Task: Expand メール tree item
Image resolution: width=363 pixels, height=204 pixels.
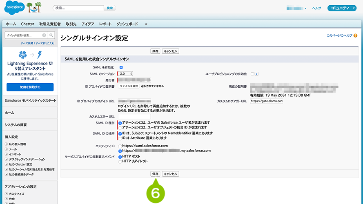Action: pyautogui.click(x=6, y=149)
